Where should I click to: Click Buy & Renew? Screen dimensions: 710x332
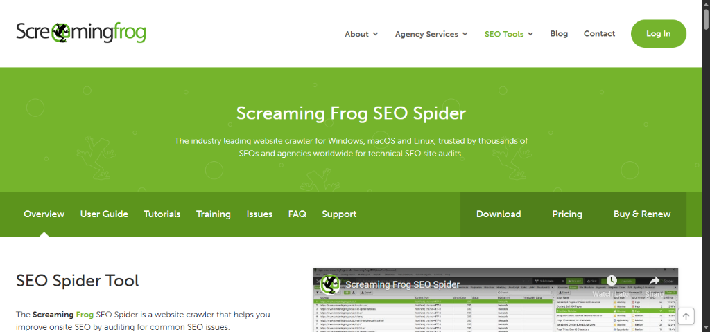(642, 214)
